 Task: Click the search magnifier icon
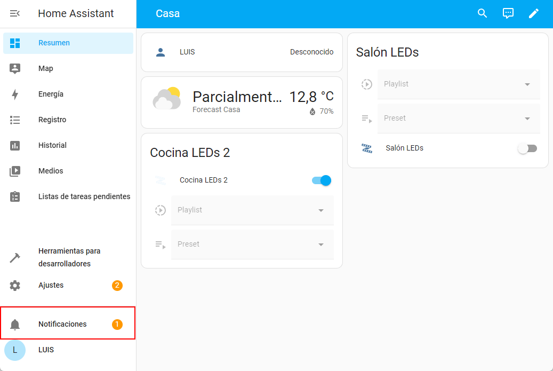483,13
